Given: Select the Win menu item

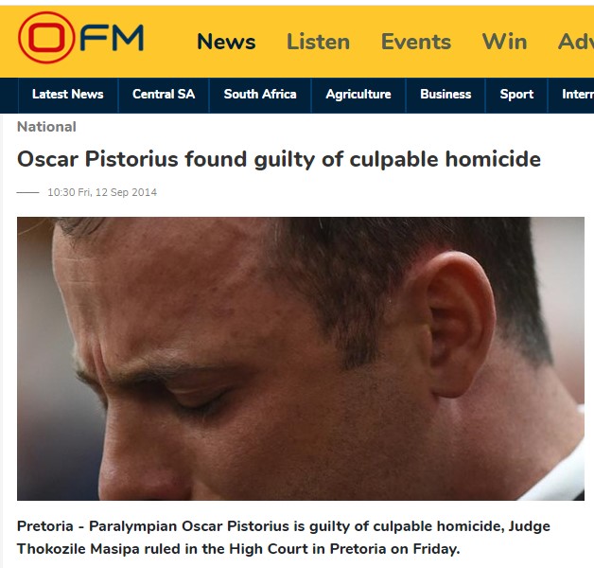Looking at the screenshot, I should point(504,42).
